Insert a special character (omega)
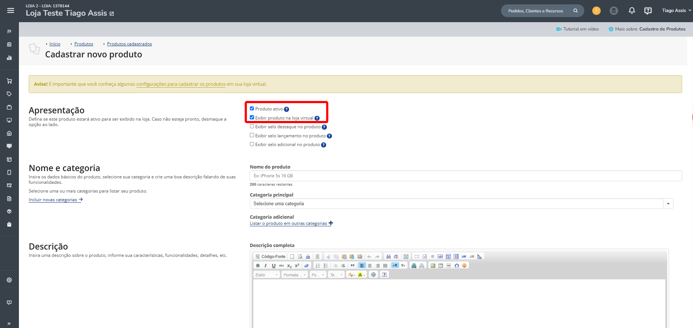The image size is (693, 328). [x=457, y=266]
